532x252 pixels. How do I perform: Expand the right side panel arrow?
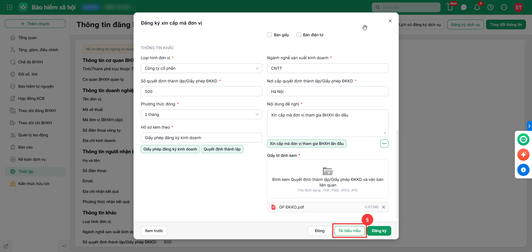(529, 126)
